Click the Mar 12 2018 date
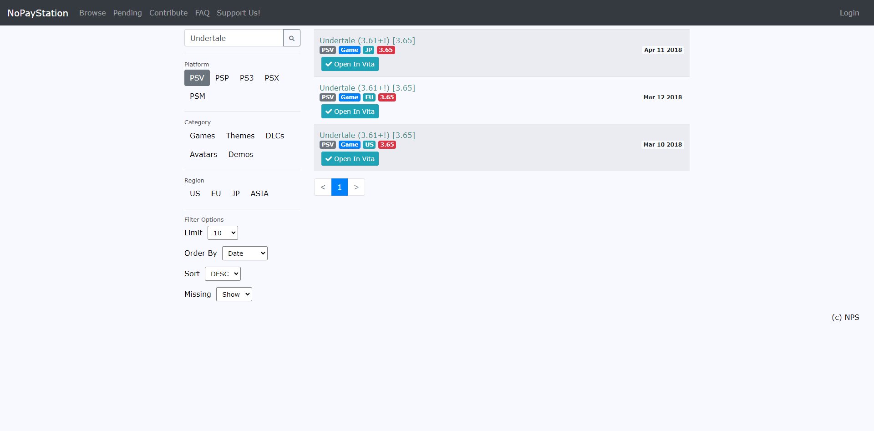The image size is (874, 431). 663,97
